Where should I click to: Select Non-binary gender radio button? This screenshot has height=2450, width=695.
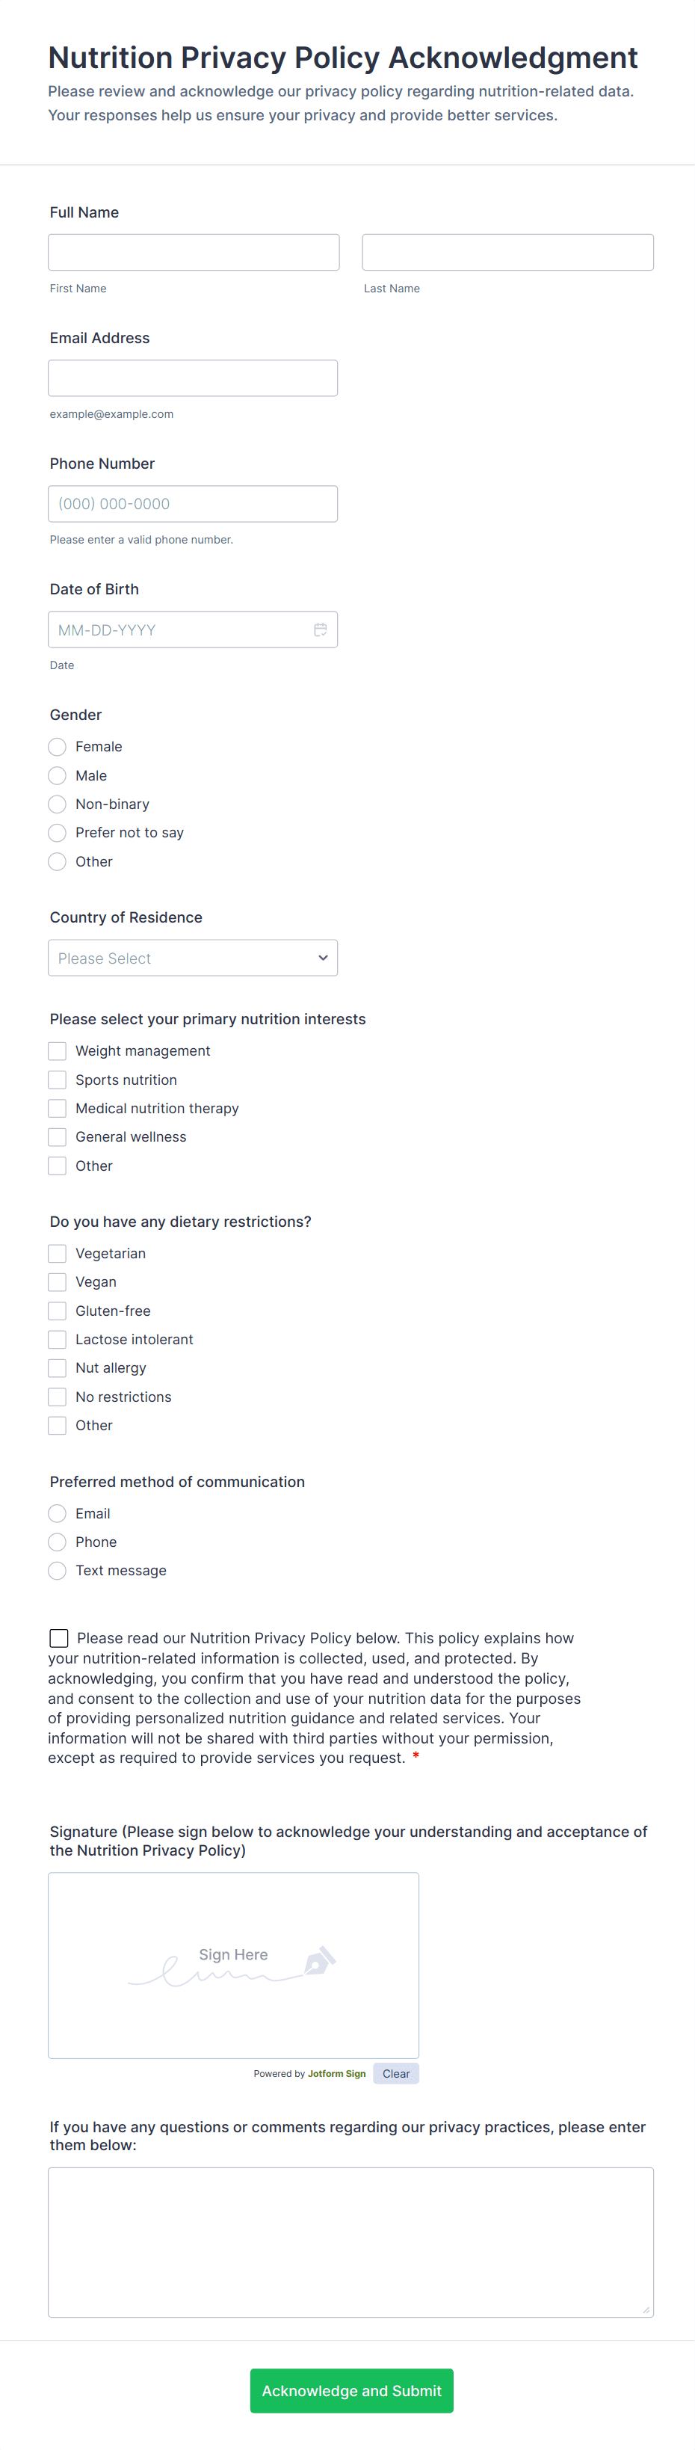tap(58, 804)
